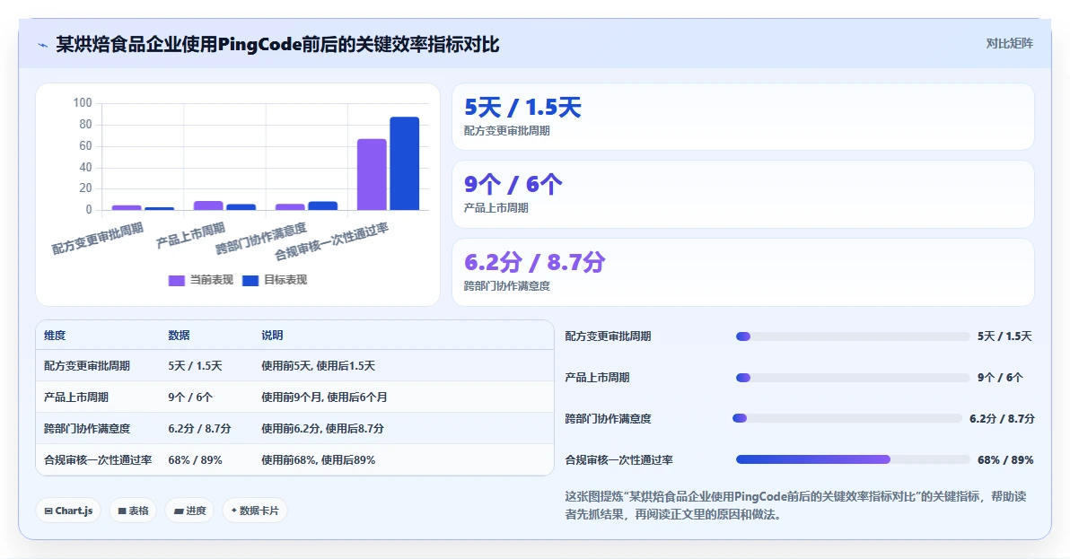Select table cell 配方变更审批周期
Viewport: 1070px width, 559px height.
point(87,366)
